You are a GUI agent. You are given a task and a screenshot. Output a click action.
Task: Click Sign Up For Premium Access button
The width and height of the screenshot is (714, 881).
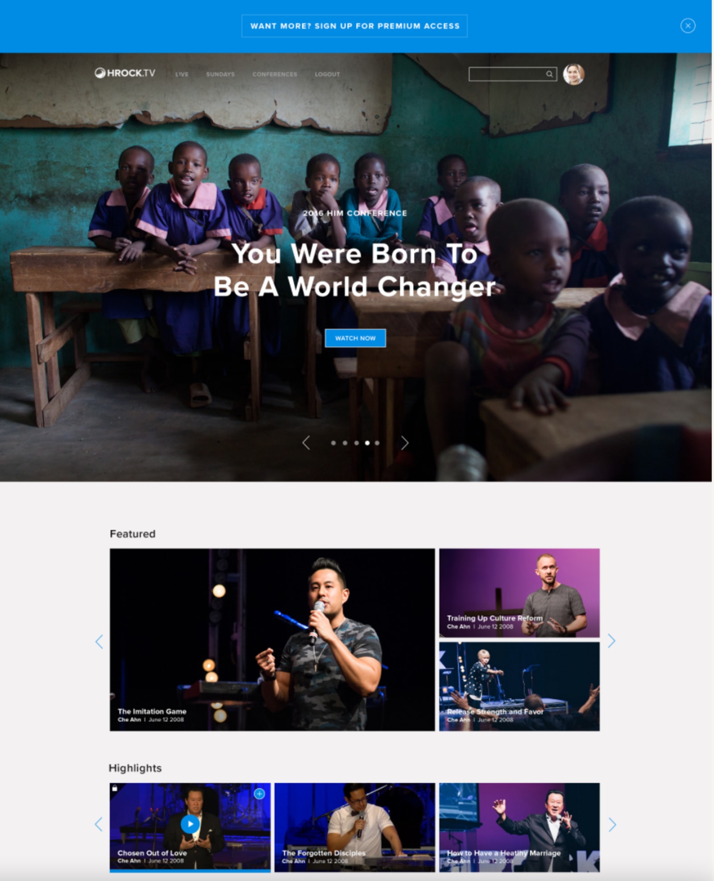tap(355, 26)
